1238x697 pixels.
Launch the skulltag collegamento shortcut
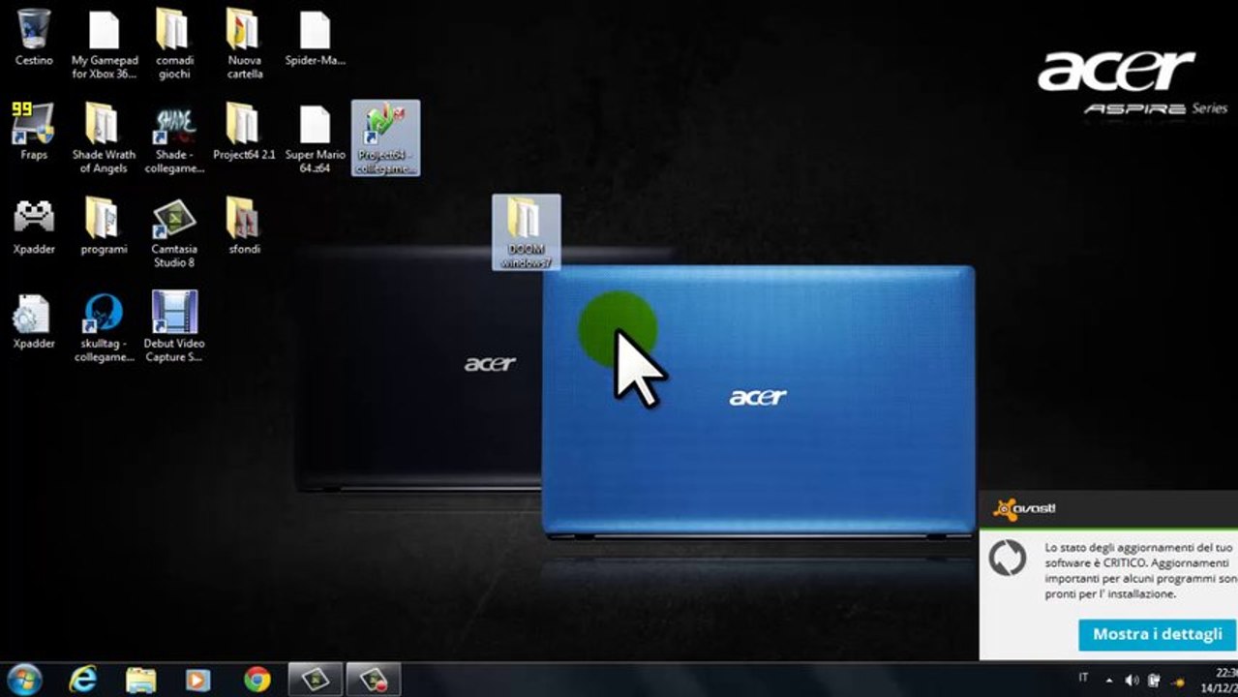tap(104, 326)
